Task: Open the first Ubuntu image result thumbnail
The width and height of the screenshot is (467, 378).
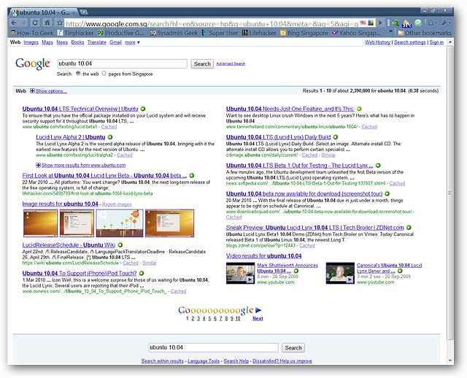Action: 40,223
